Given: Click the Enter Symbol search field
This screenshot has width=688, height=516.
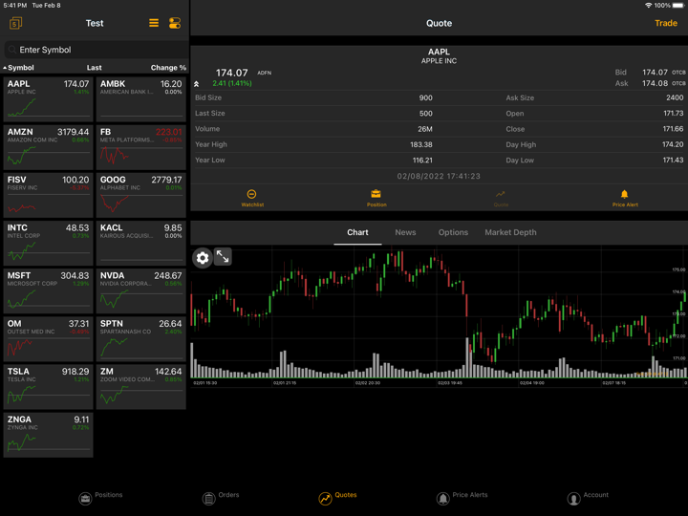Looking at the screenshot, I should 94,50.
